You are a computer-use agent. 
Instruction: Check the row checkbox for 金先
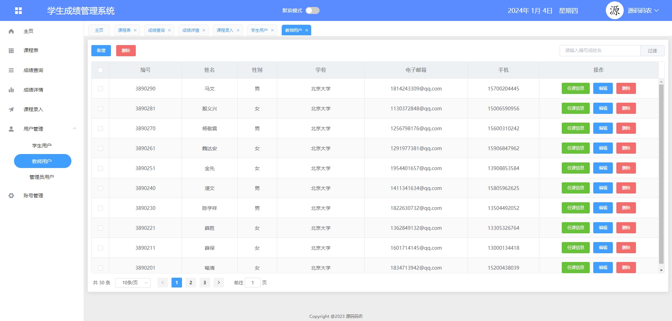(x=100, y=168)
